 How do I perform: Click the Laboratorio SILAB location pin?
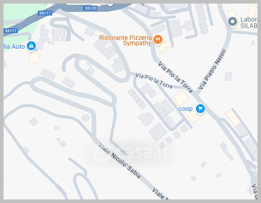pos(233,22)
